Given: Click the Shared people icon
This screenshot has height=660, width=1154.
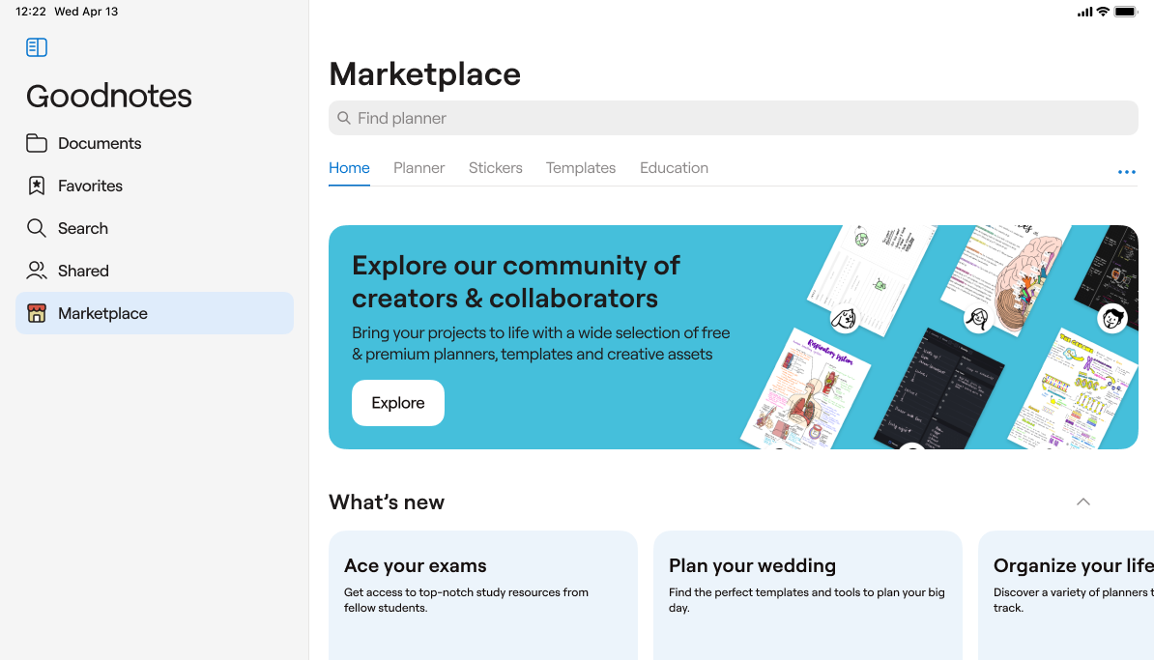Looking at the screenshot, I should coord(37,271).
